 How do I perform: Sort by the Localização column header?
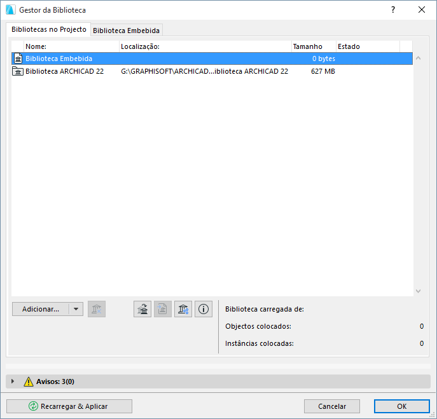205,46
